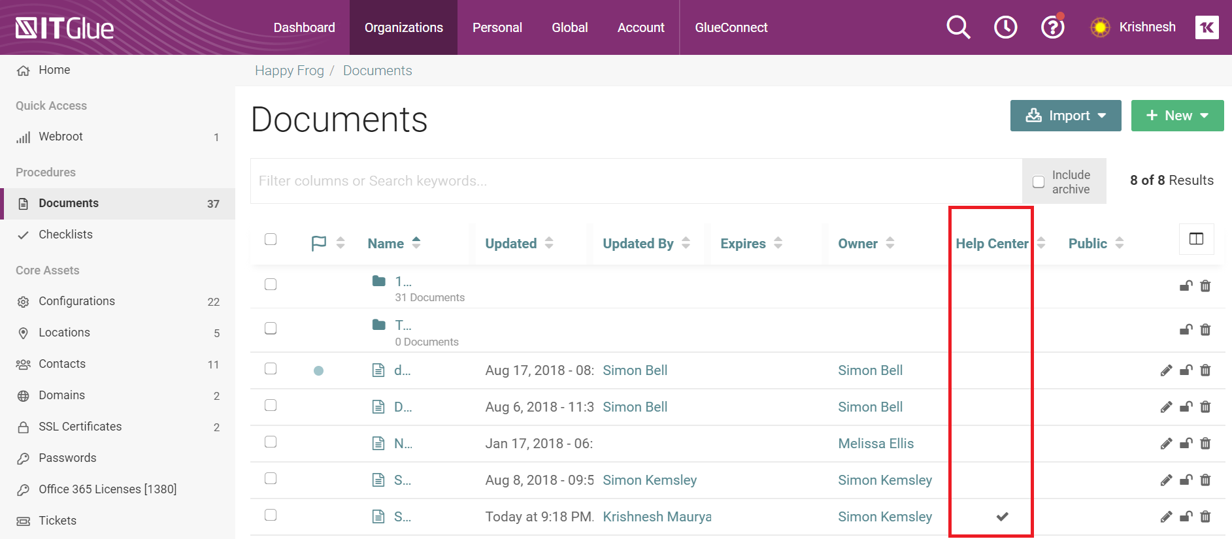Edit Melissa Ellis document pencil icon
This screenshot has height=539, width=1232.
pyautogui.click(x=1166, y=444)
